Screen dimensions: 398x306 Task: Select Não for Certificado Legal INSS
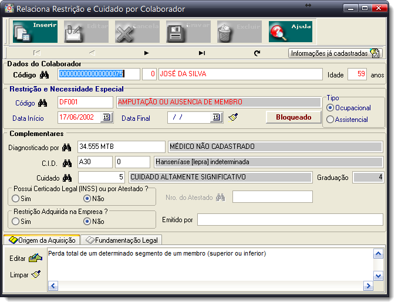(x=87, y=199)
